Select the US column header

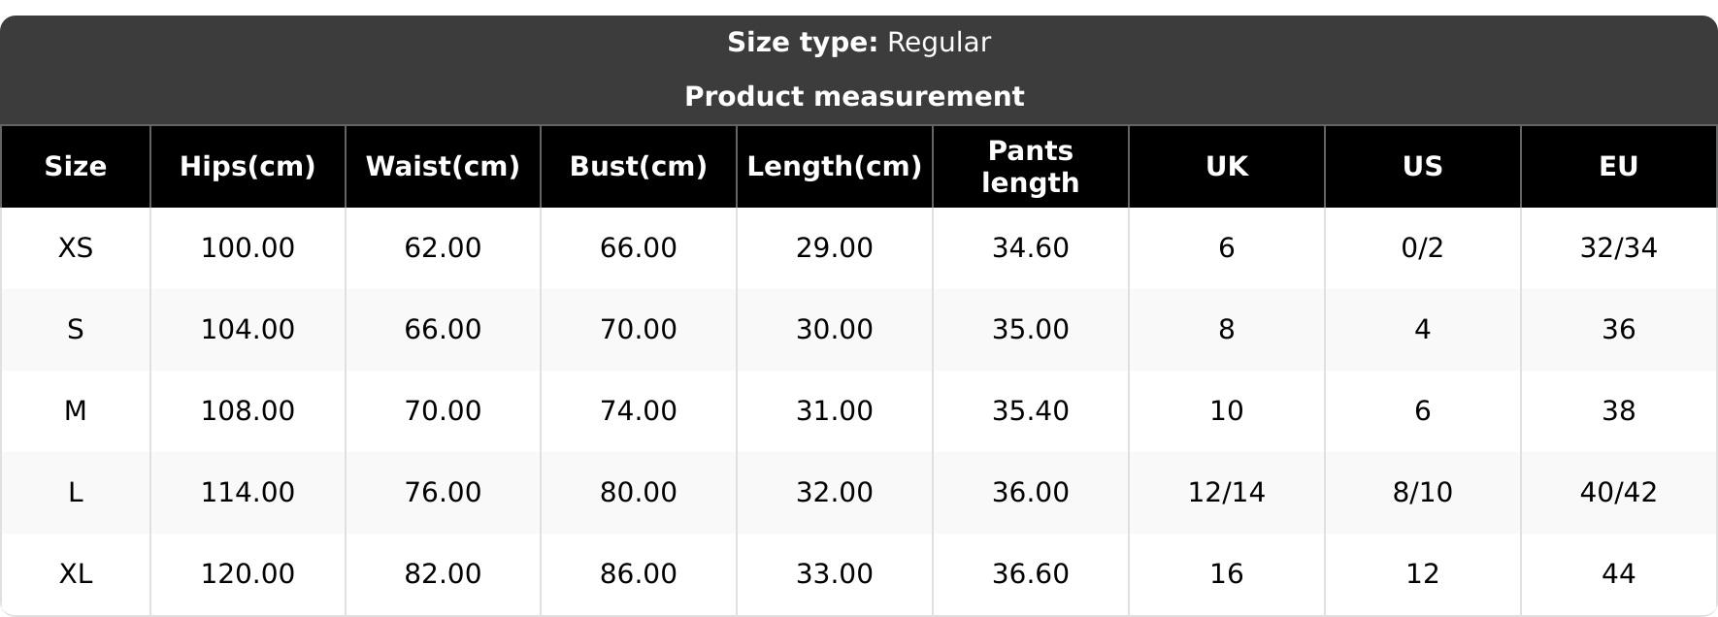pos(1422,167)
